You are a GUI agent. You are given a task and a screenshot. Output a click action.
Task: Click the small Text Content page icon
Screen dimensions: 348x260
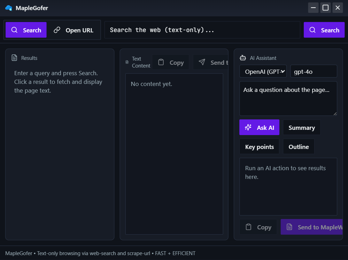tap(127, 62)
